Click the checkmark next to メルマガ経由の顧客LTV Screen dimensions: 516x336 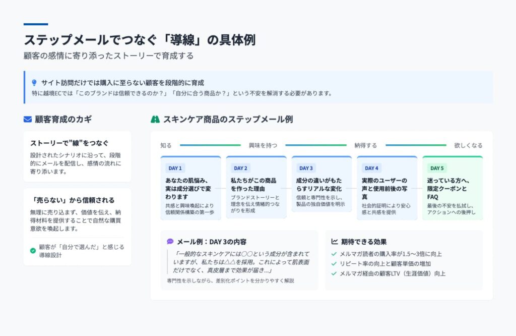point(334,273)
